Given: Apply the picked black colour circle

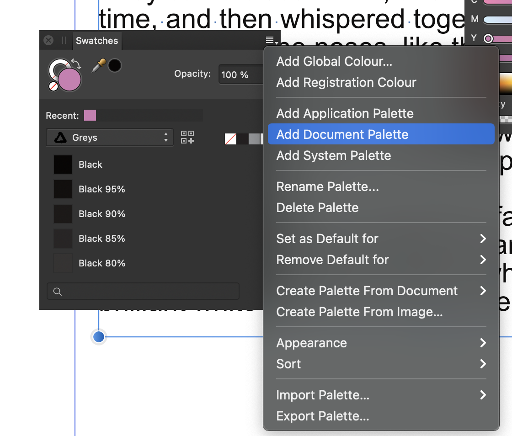Looking at the screenshot, I should [x=114, y=65].
